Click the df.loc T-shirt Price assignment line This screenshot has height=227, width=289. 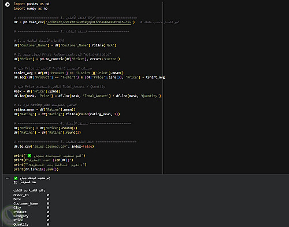tap(89, 78)
